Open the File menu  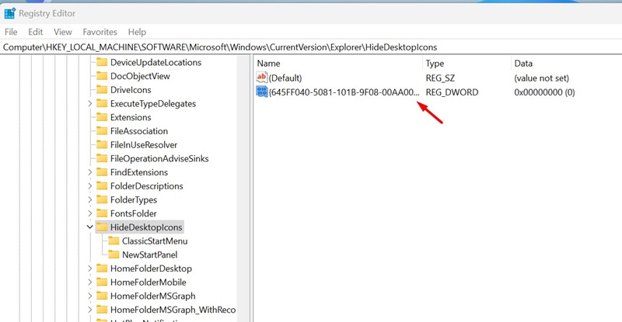point(11,32)
